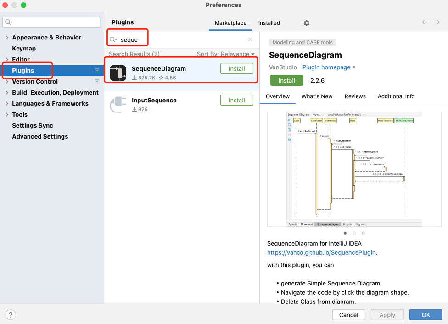Click the 825.7K downloads count

pyautogui.click(x=144, y=78)
